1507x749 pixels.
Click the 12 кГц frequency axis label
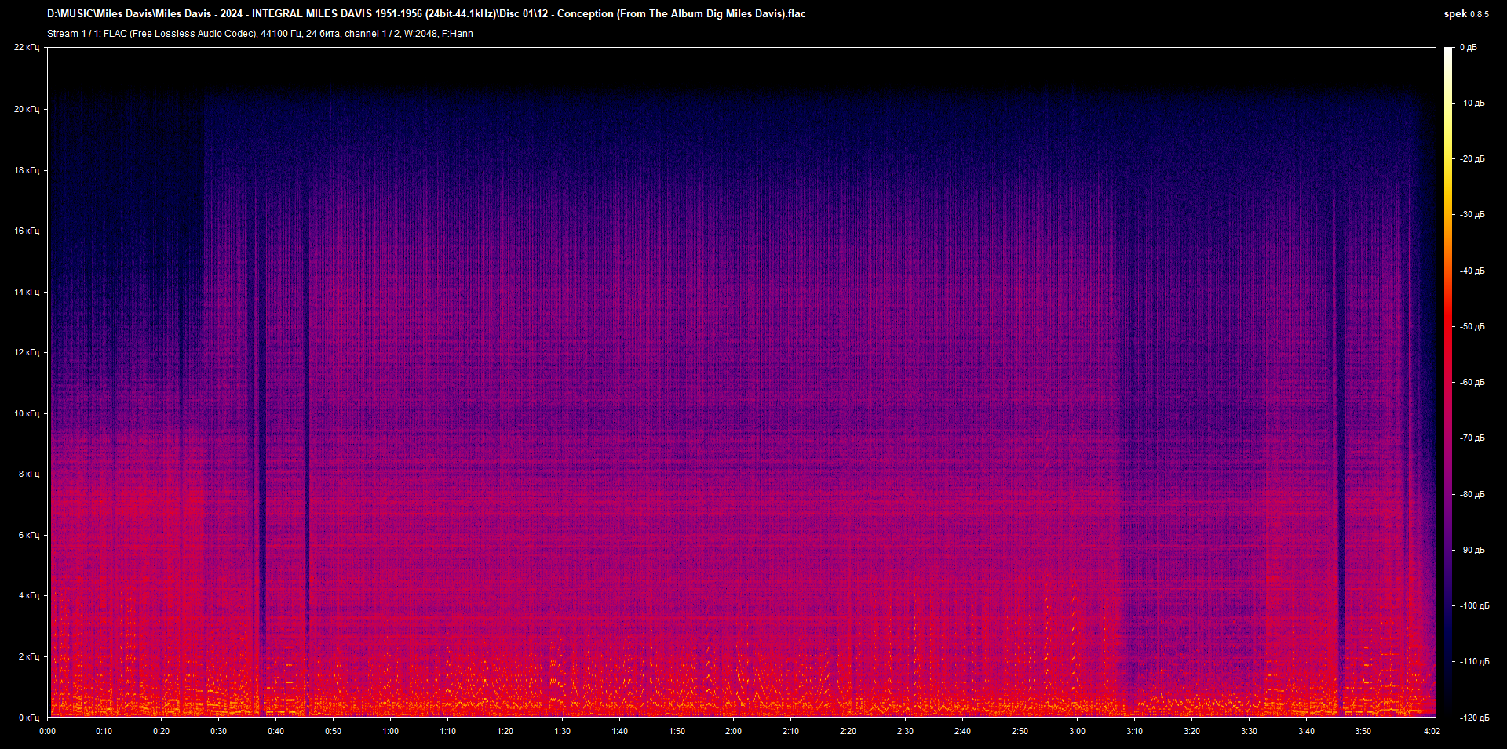[27, 352]
